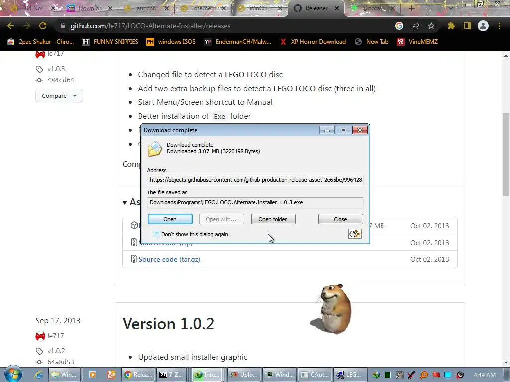Switch to the @nota tab
The image size is (510, 382).
pos(371,8)
